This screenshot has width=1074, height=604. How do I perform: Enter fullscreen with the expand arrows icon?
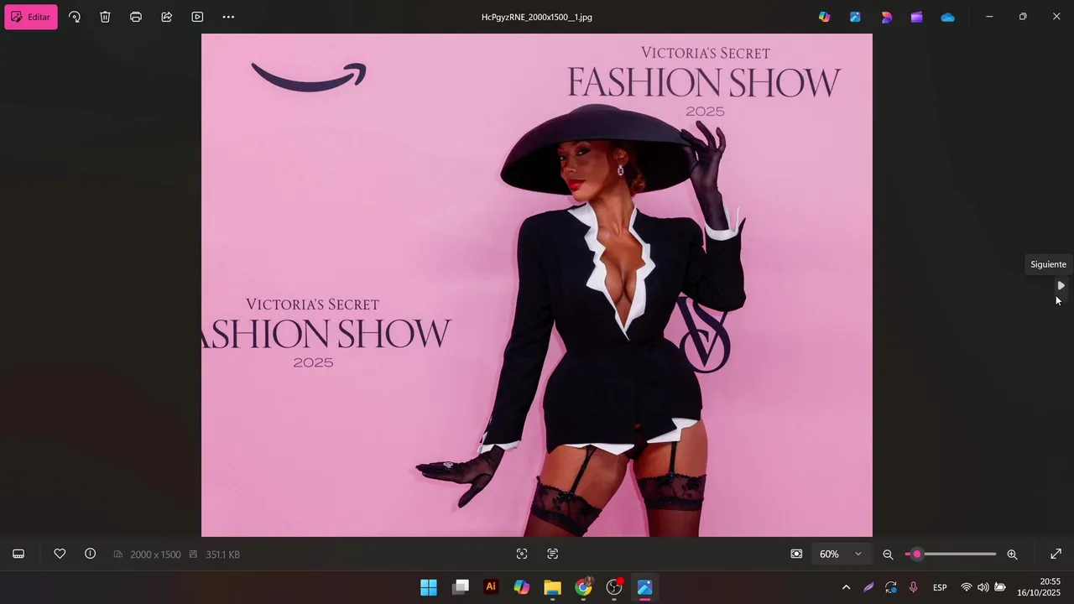pyautogui.click(x=1056, y=554)
